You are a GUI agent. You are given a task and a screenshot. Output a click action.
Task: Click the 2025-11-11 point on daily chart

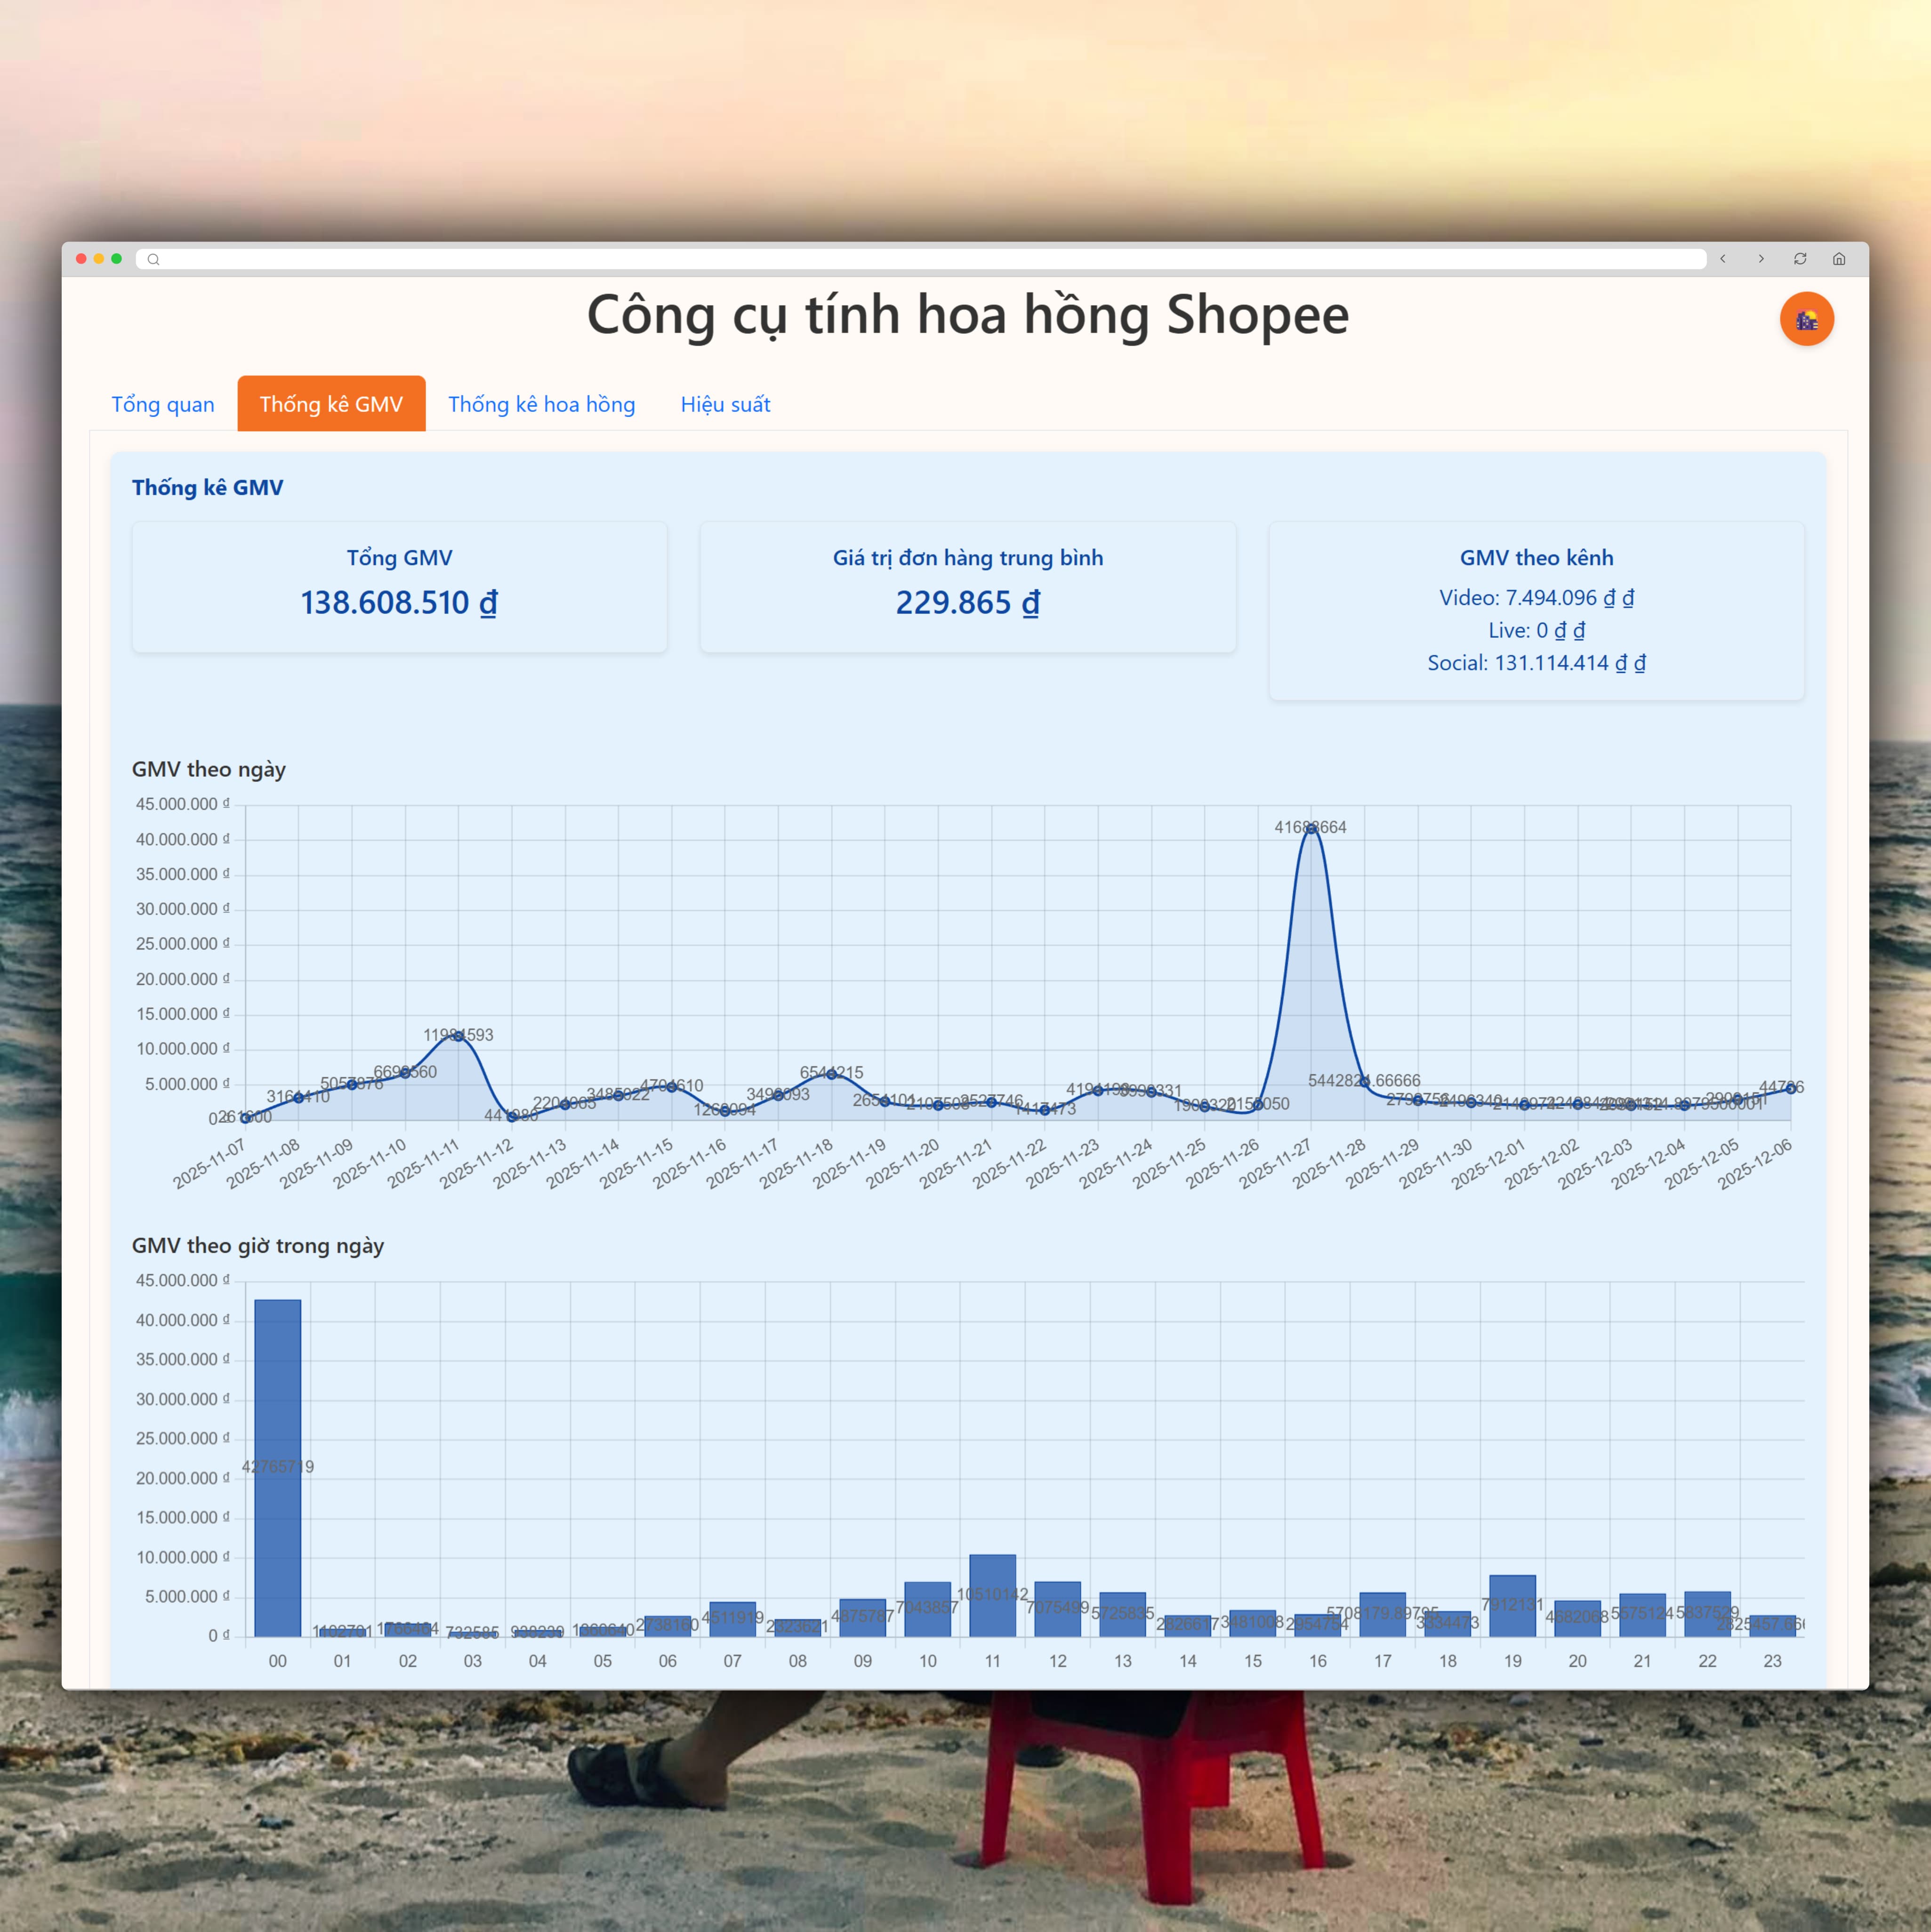pos(459,1037)
